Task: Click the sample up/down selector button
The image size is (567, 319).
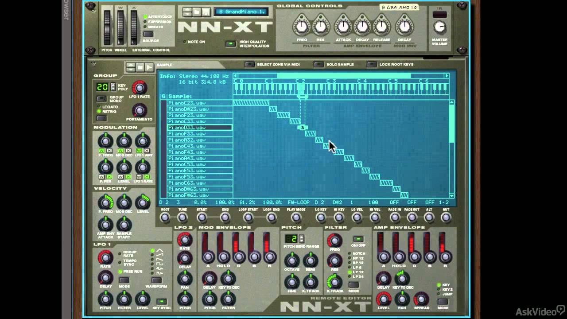Action: 131,67
